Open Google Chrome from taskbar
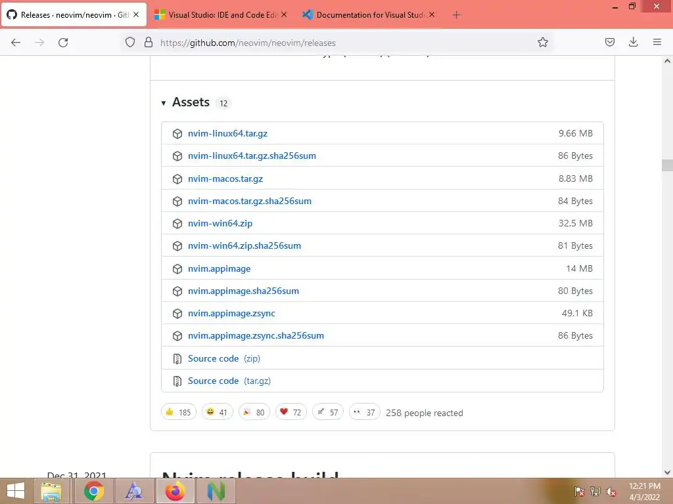The width and height of the screenshot is (673, 504). click(93, 491)
